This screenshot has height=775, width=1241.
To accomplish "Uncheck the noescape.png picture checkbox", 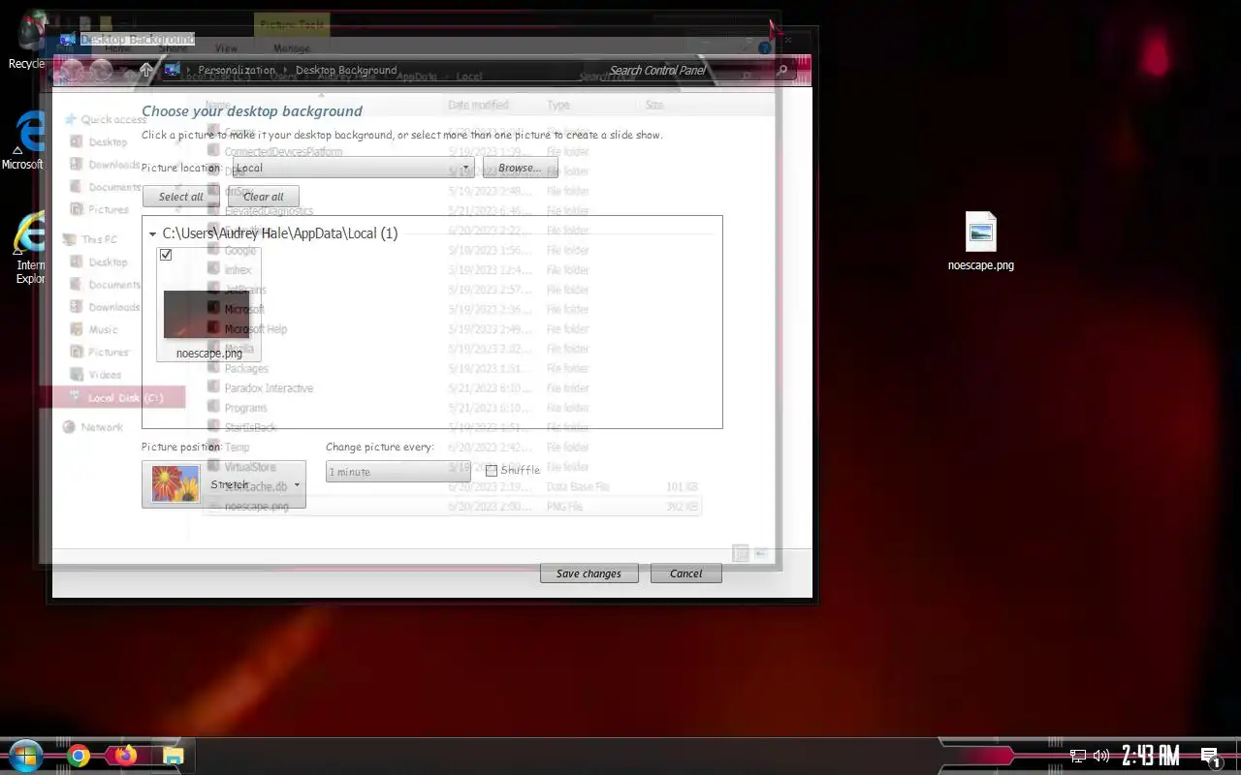I will click(166, 255).
